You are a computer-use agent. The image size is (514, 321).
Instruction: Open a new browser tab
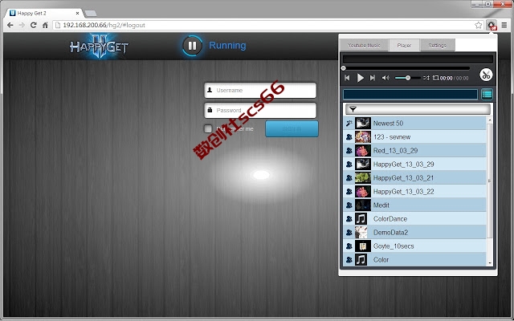[90, 14]
